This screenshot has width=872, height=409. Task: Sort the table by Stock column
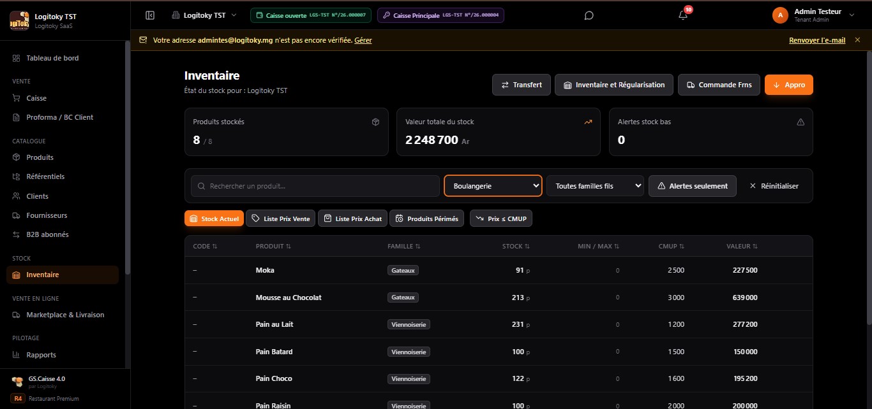(516, 246)
